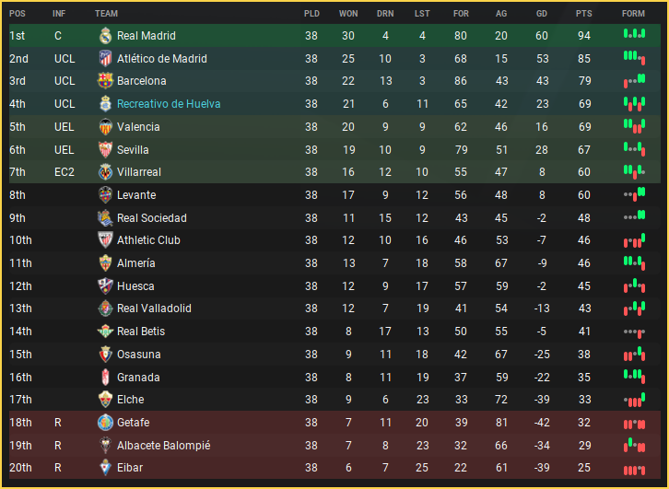Sort standings by WON column header
This screenshot has width=669, height=489.
pyautogui.click(x=348, y=14)
